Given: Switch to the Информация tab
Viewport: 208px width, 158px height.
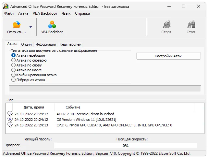Looking at the screenshot, I should [46, 44].
